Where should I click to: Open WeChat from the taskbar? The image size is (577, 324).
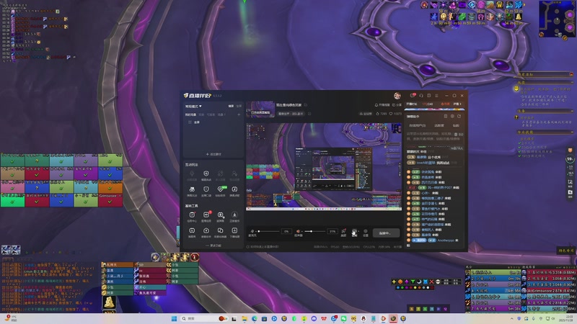(344, 318)
